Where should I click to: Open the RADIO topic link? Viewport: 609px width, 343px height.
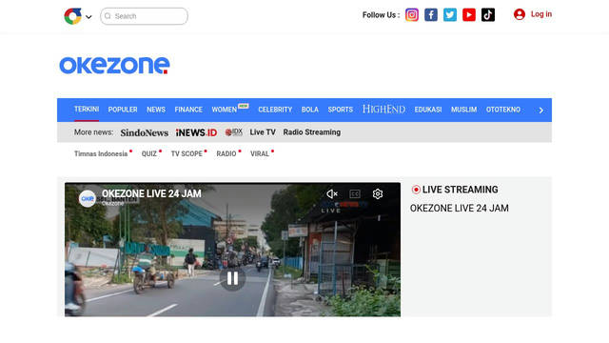[x=226, y=154]
